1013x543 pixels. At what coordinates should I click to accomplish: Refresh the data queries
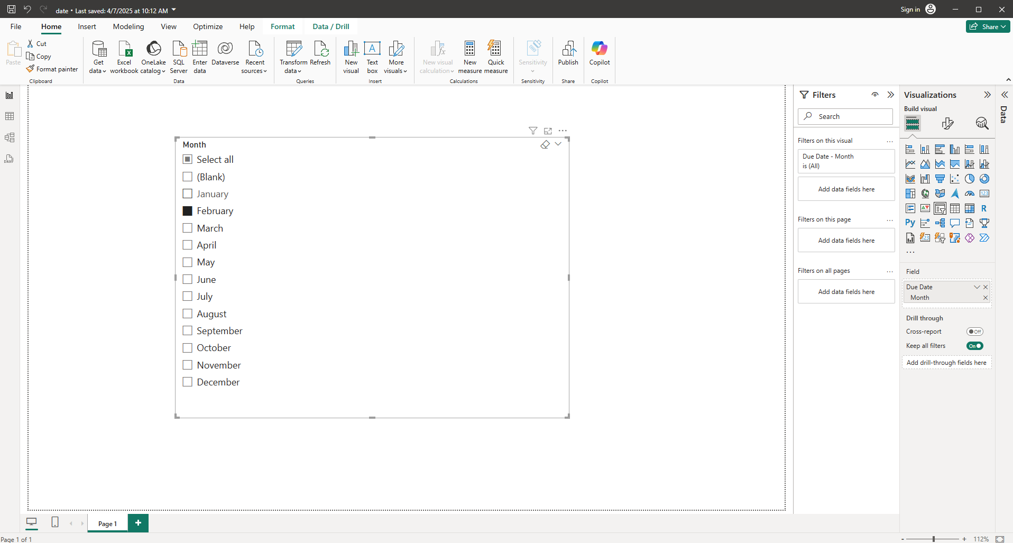(x=320, y=53)
